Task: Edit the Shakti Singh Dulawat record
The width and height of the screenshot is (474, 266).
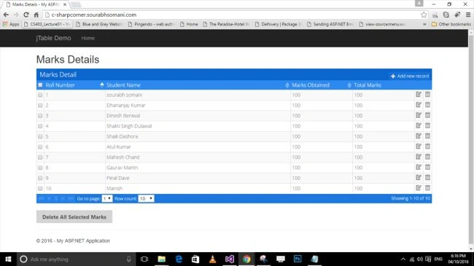Action: pos(419,125)
